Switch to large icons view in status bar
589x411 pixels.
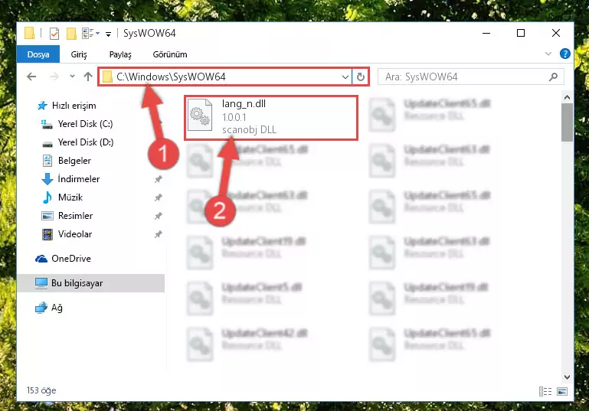562,391
